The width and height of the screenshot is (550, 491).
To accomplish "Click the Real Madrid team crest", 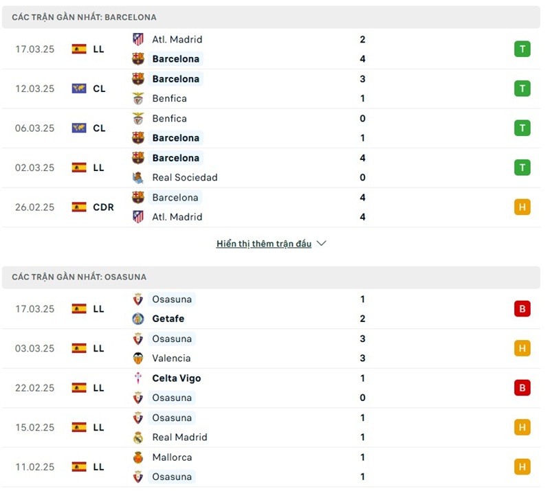I will click(x=138, y=437).
